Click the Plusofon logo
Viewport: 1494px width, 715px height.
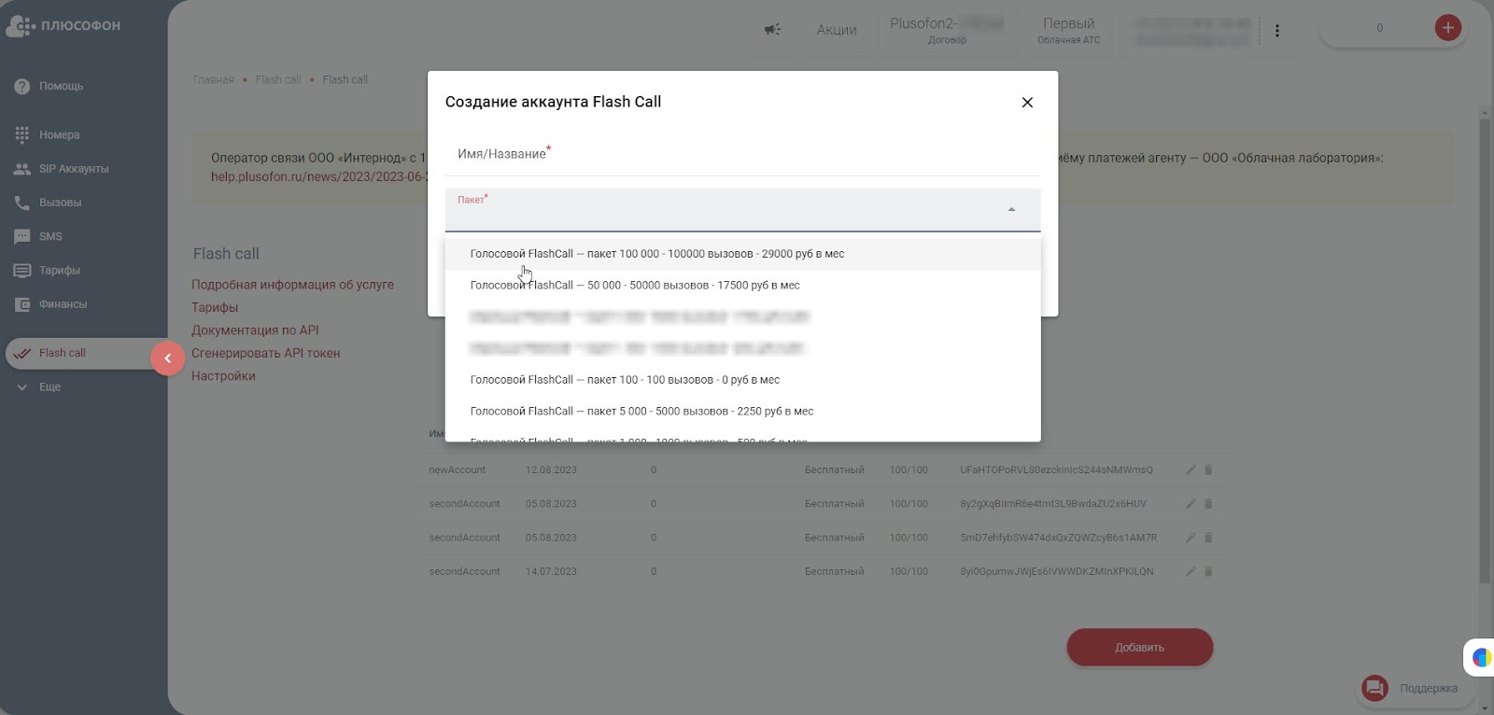pyautogui.click(x=63, y=26)
